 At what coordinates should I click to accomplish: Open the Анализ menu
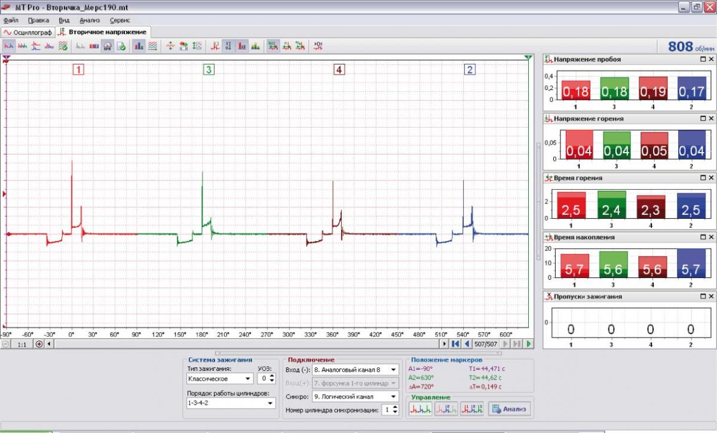click(x=90, y=20)
